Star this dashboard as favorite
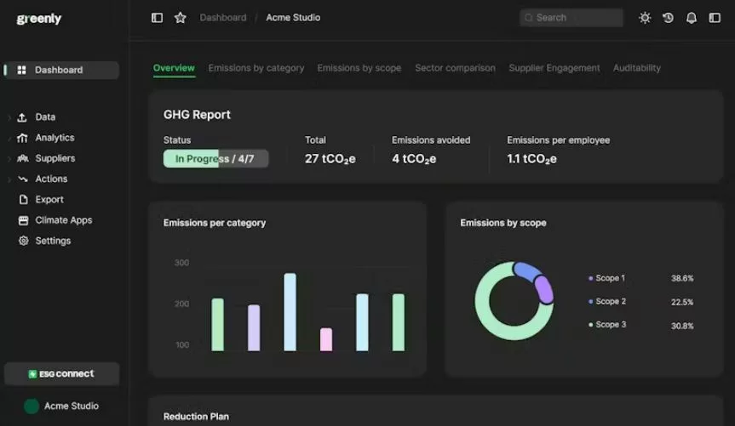Image resolution: width=735 pixels, height=426 pixels. 180,18
